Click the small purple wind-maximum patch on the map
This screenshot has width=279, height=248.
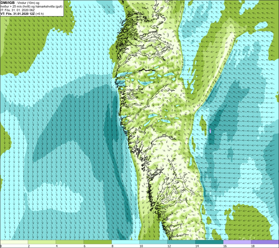[210, 131]
